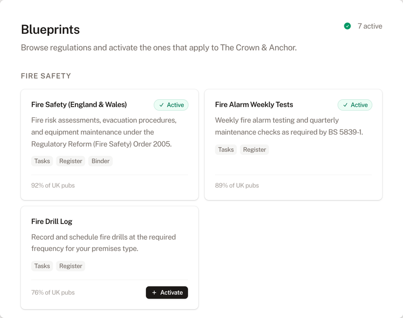The width and height of the screenshot is (403, 318).
Task: Click 89% of UK pubs statistic
Action: (237, 186)
